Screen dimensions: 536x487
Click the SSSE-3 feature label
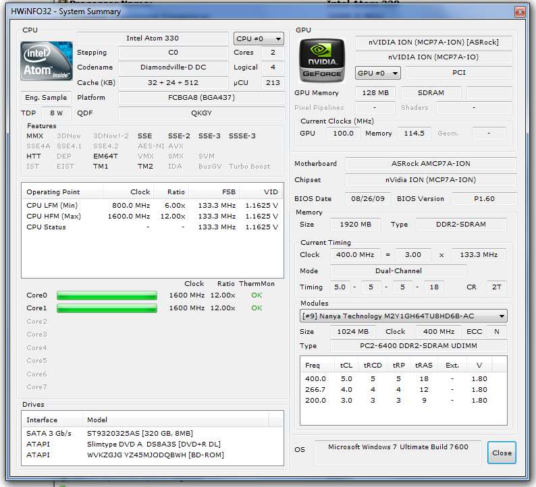pyautogui.click(x=242, y=136)
